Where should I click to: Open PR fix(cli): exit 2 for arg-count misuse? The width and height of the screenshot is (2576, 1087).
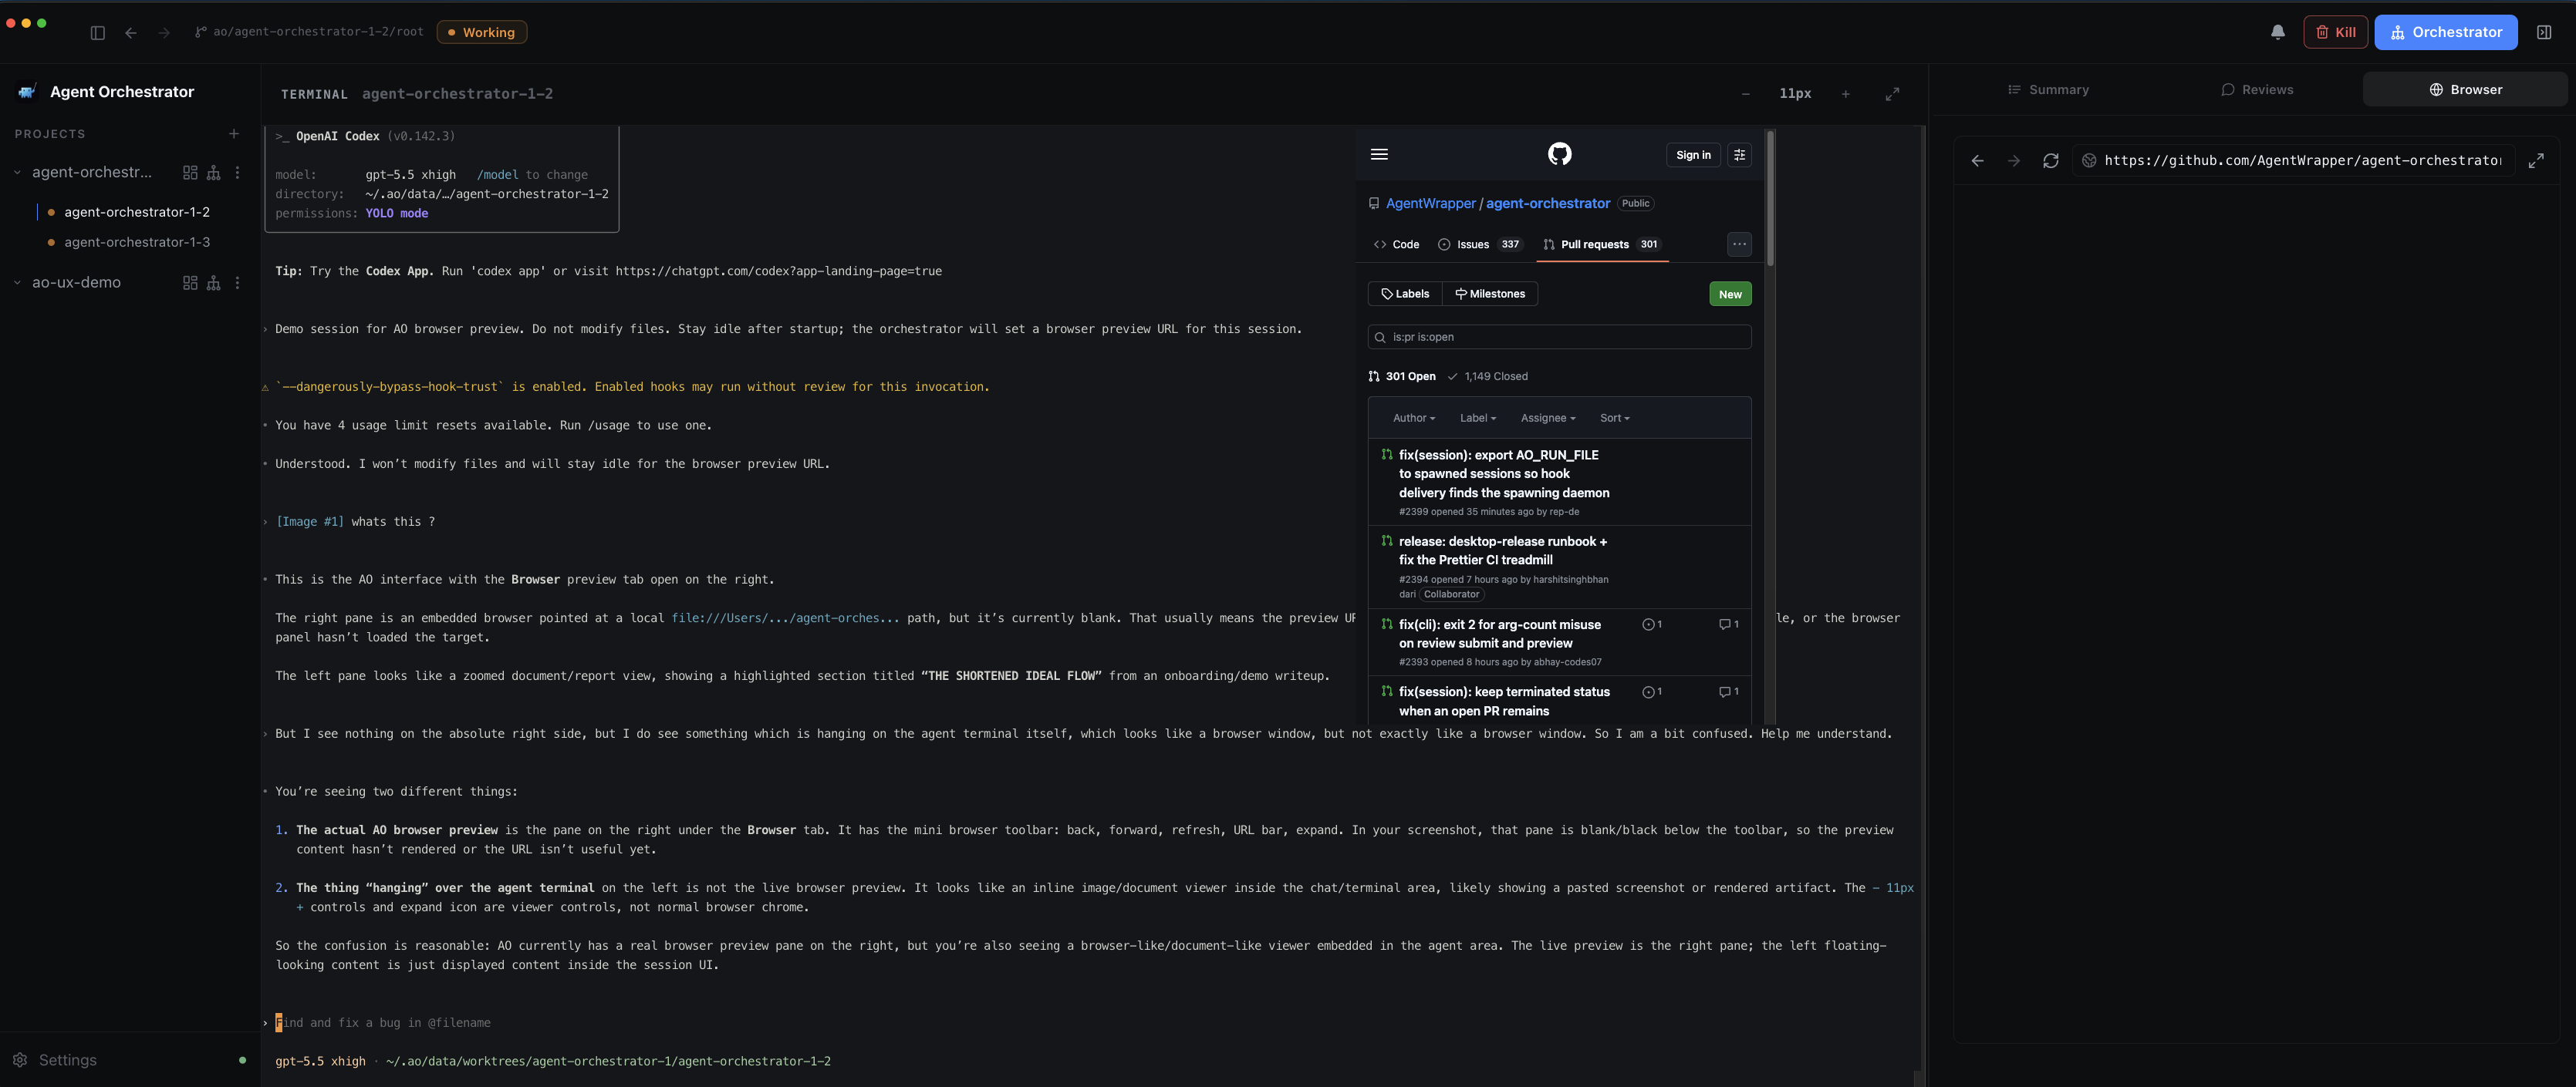(x=1499, y=634)
